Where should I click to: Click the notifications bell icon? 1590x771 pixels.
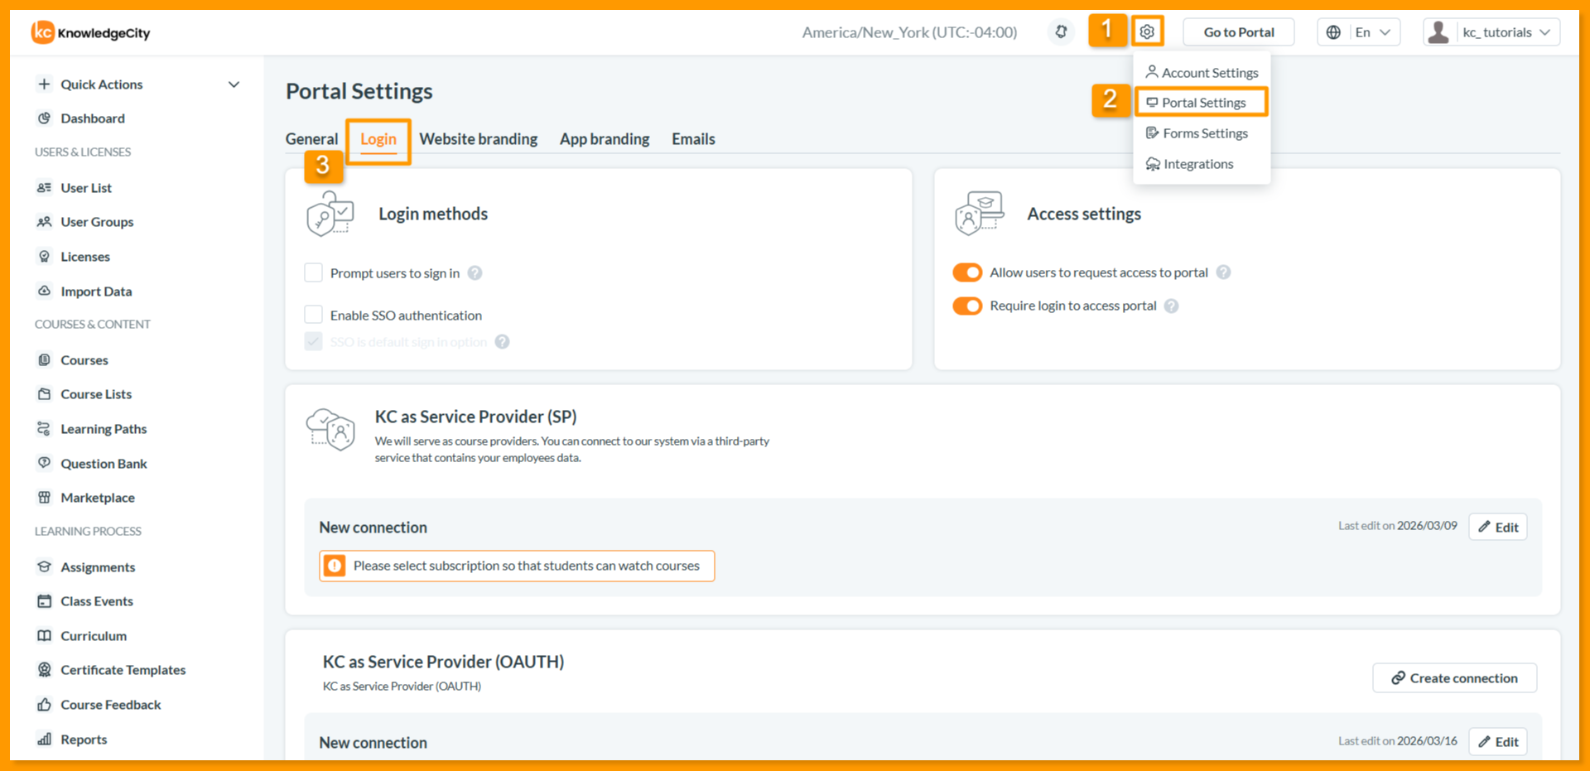pos(1061,31)
